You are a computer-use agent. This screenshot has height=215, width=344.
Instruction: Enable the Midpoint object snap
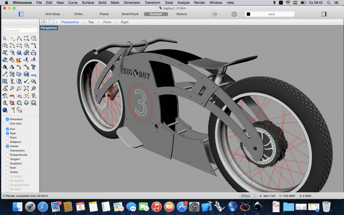[x=8, y=142]
